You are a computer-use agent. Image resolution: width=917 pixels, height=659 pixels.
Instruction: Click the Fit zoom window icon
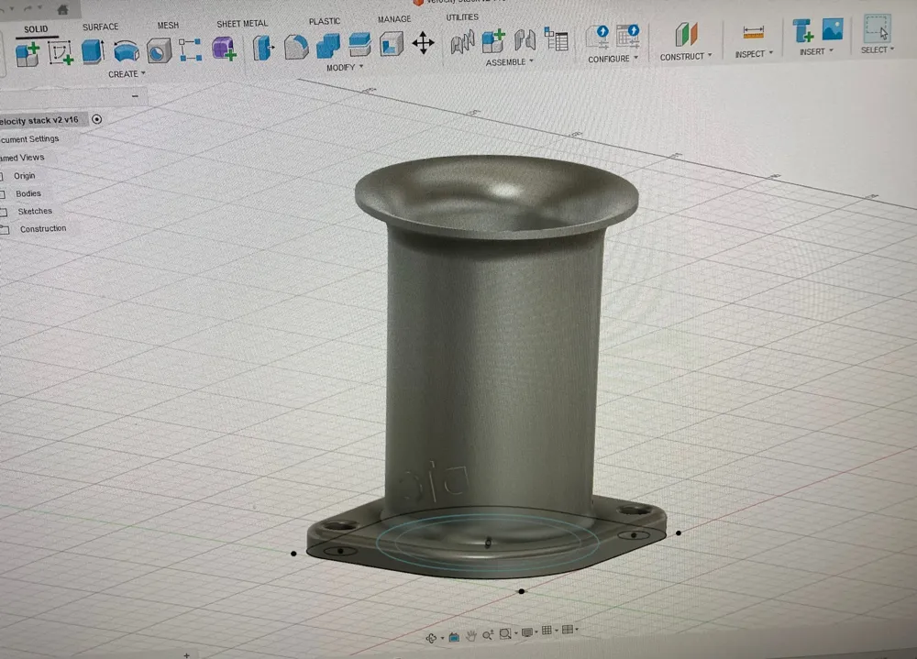(x=505, y=633)
